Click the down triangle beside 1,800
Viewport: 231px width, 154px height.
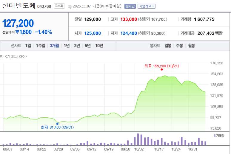[x=17, y=32]
